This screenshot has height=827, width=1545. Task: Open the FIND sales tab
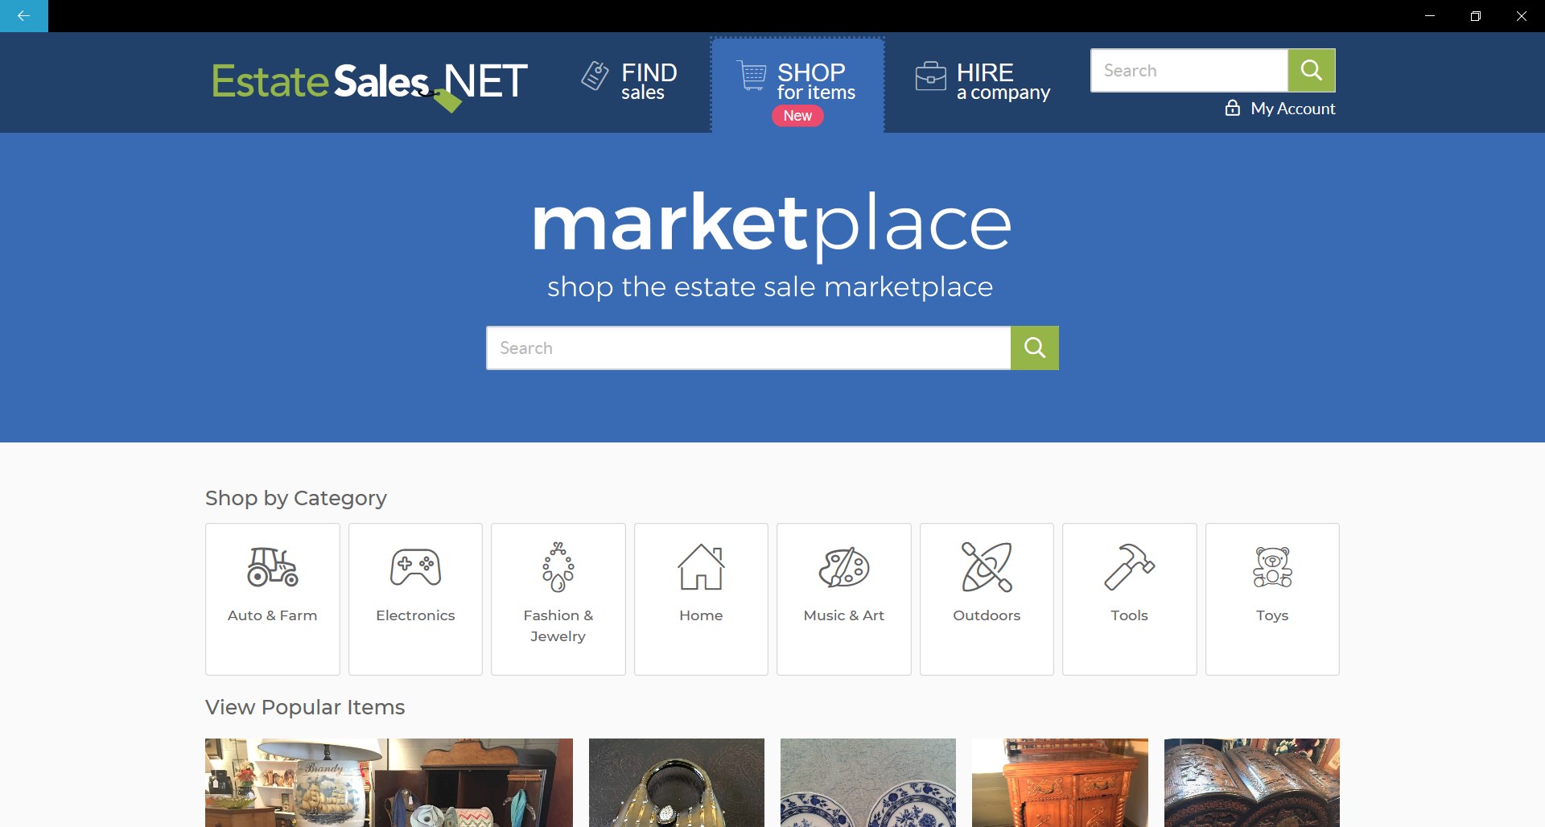point(629,81)
